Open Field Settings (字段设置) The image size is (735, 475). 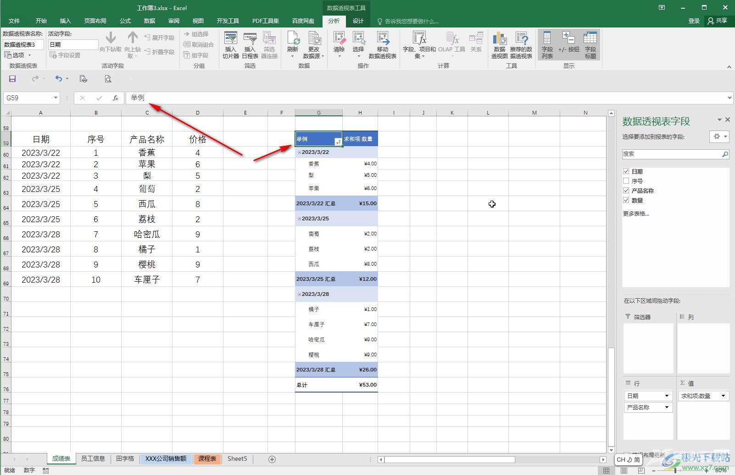point(65,55)
